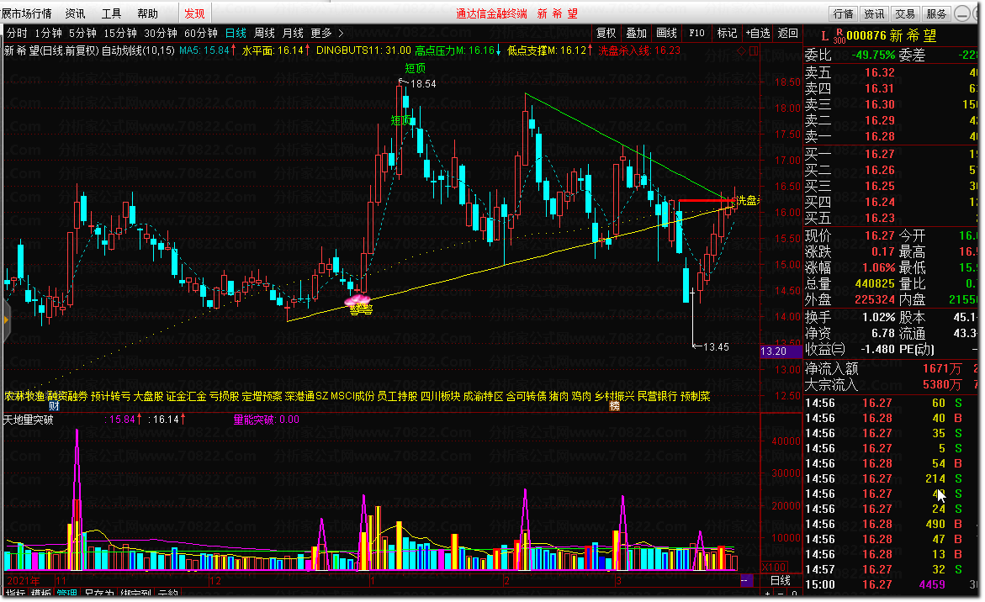Click the 卖一 16.28 order row
Viewport: 985px width, 602px height.
click(891, 136)
